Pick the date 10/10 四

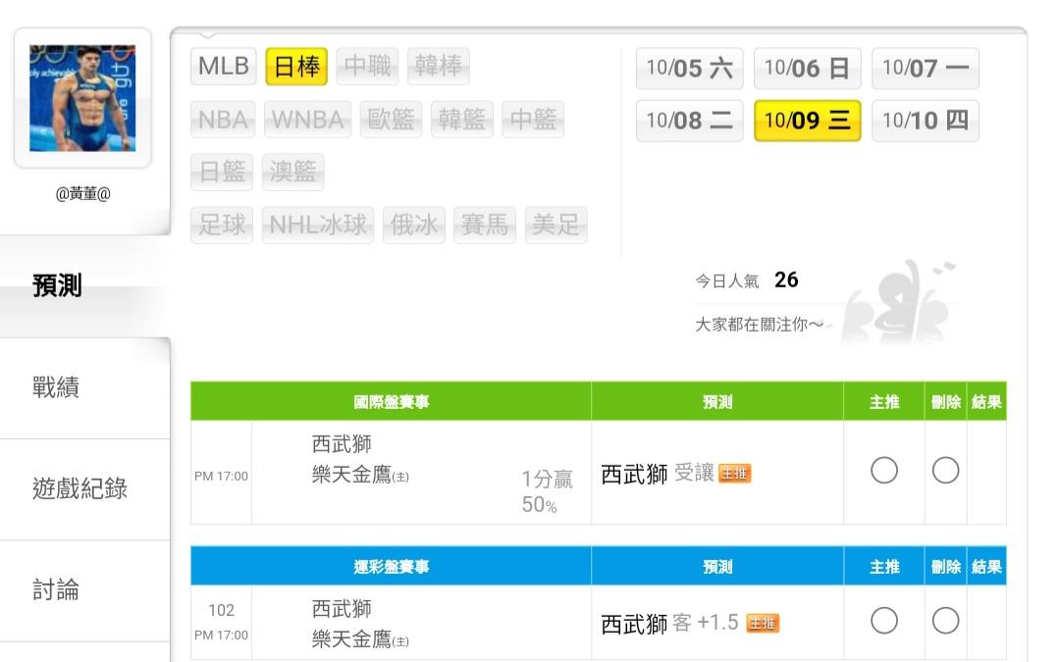925,121
